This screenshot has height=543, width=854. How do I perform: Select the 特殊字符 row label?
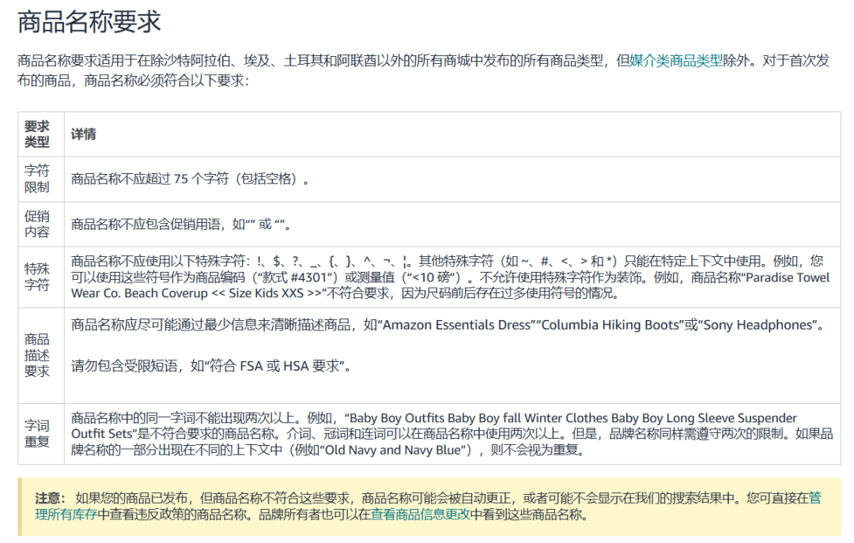pos(37,277)
